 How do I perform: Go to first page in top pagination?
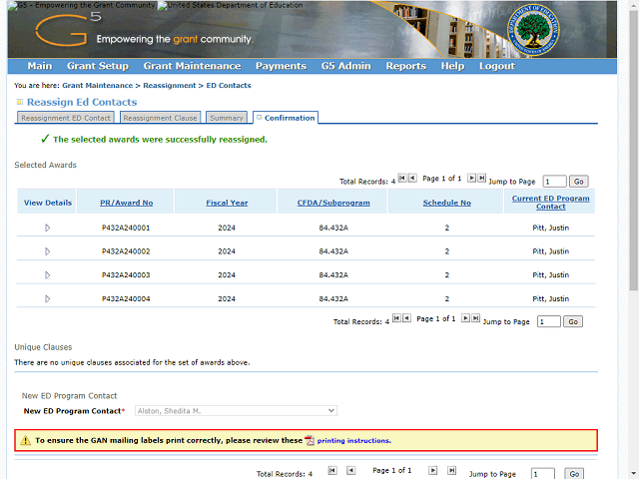[401, 178]
